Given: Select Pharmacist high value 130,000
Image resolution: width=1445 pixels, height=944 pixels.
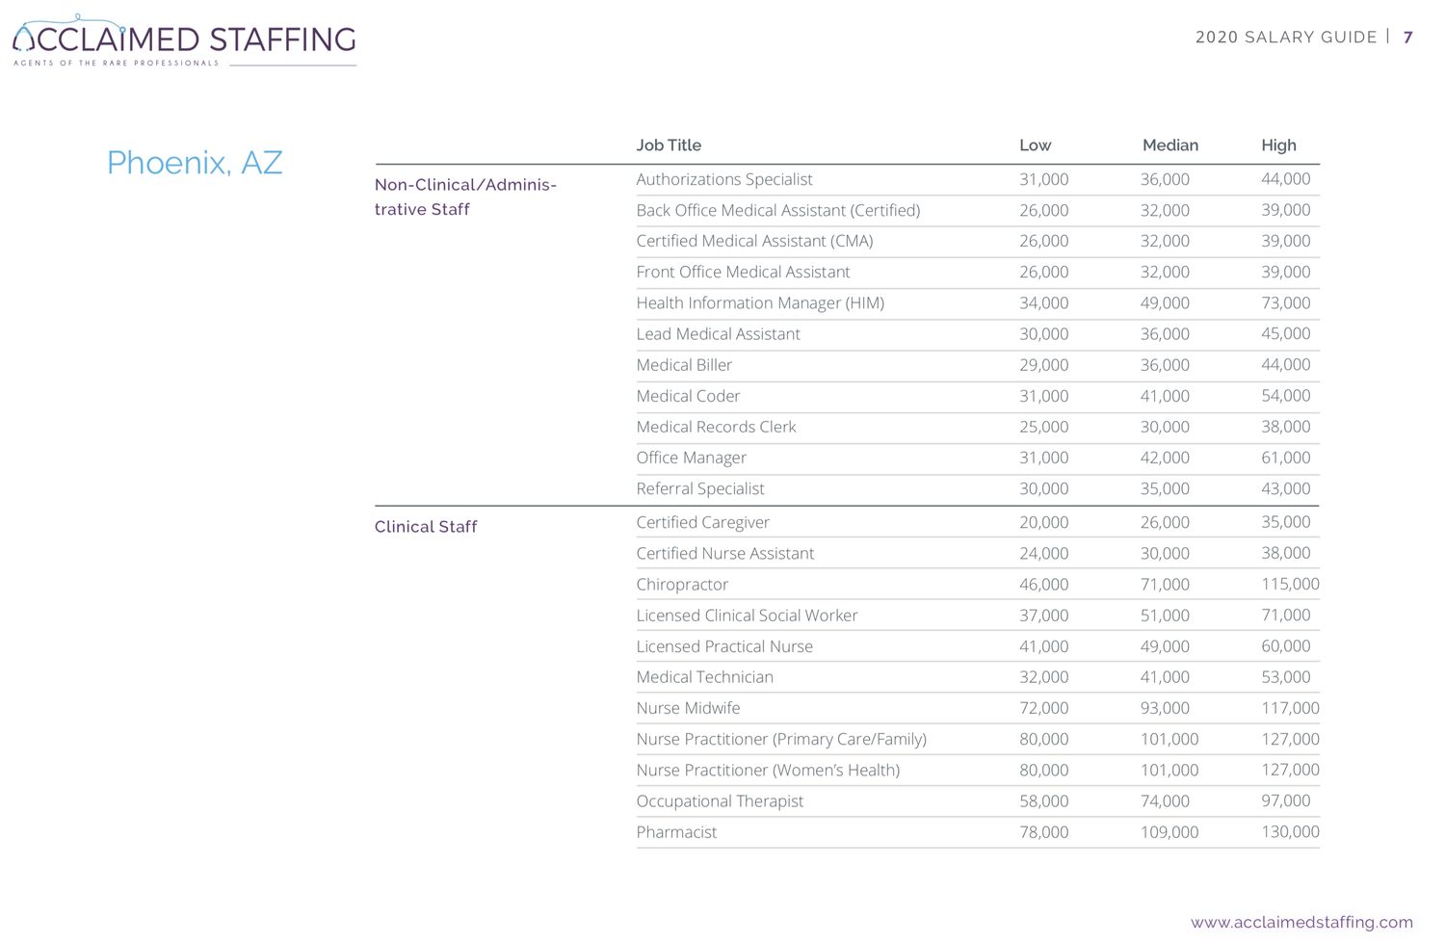Looking at the screenshot, I should click(x=1291, y=832).
